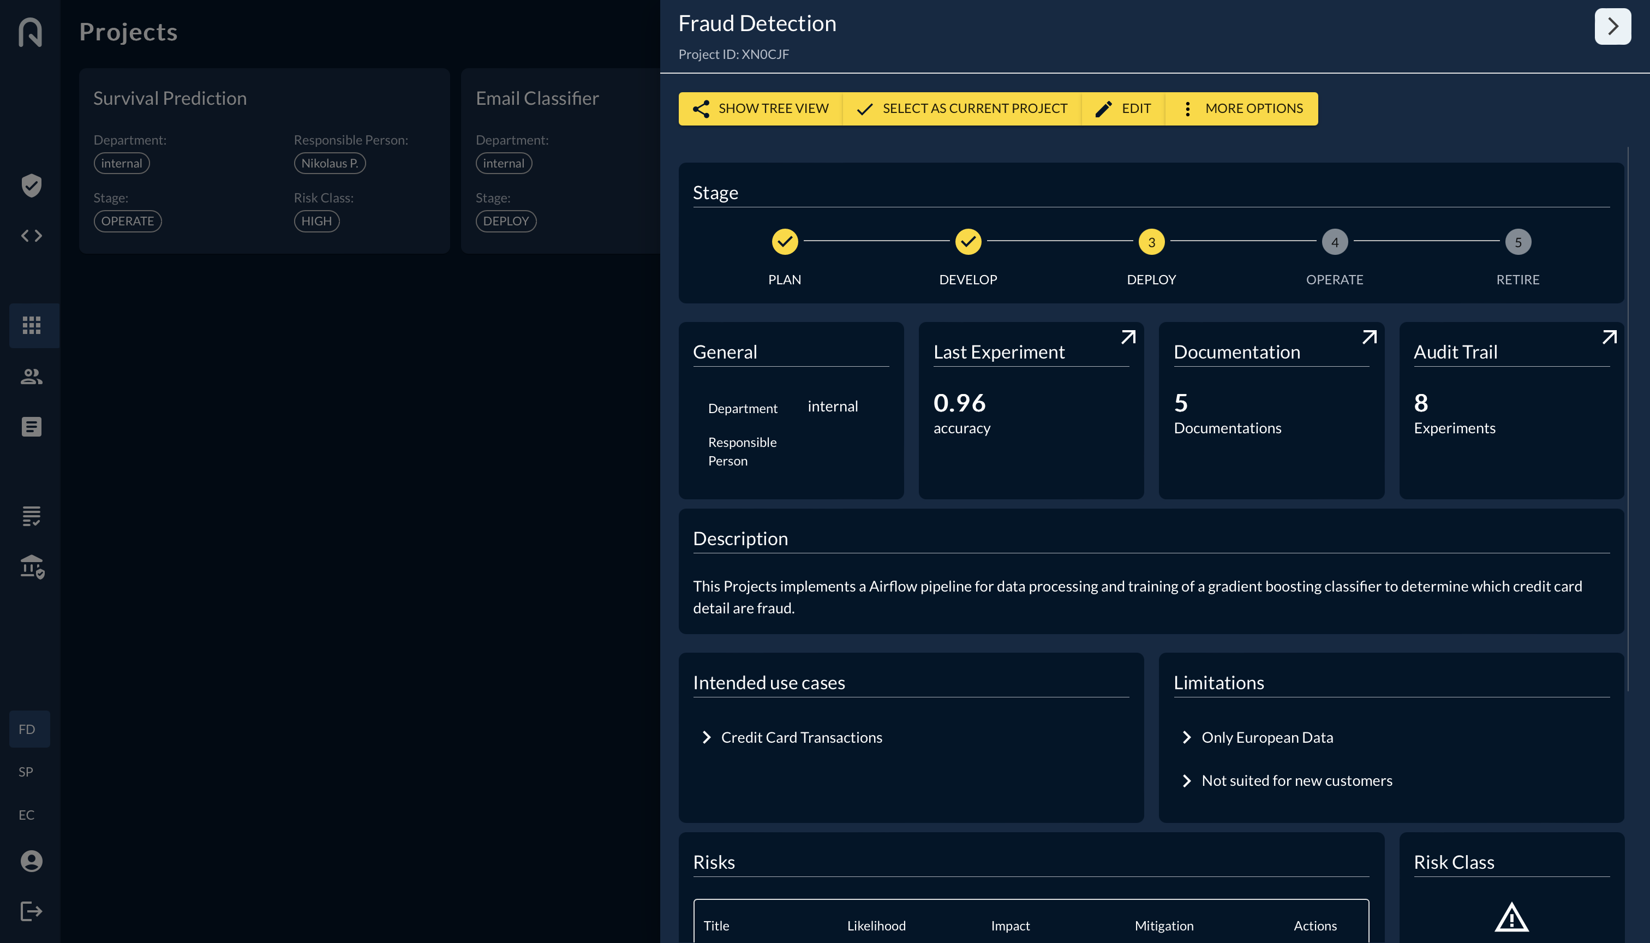Expand the Credit Card Transactions item
This screenshot has width=1650, height=943.
click(707, 738)
